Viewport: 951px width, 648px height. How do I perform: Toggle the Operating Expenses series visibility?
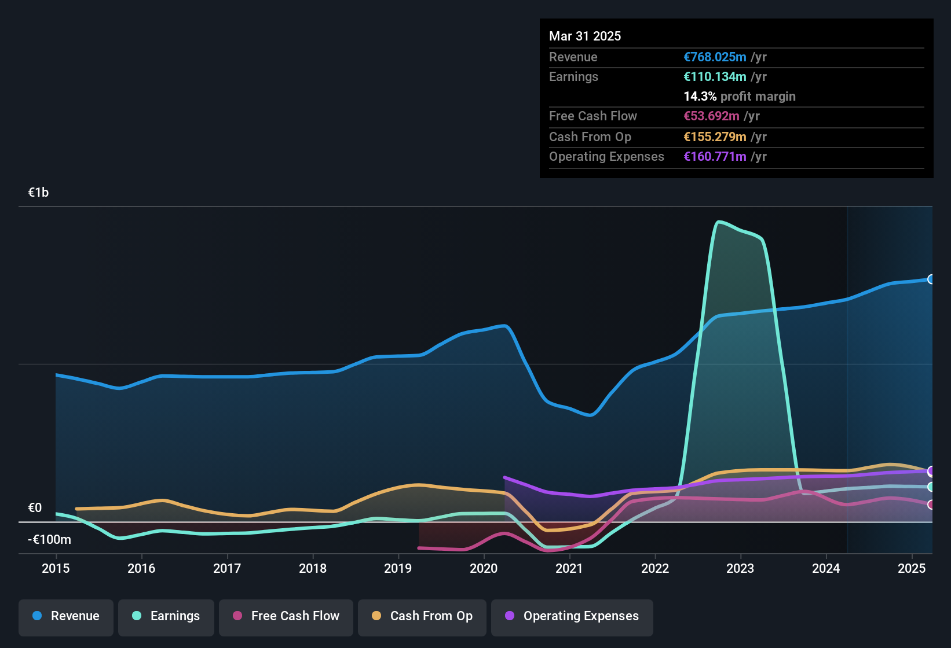point(572,616)
